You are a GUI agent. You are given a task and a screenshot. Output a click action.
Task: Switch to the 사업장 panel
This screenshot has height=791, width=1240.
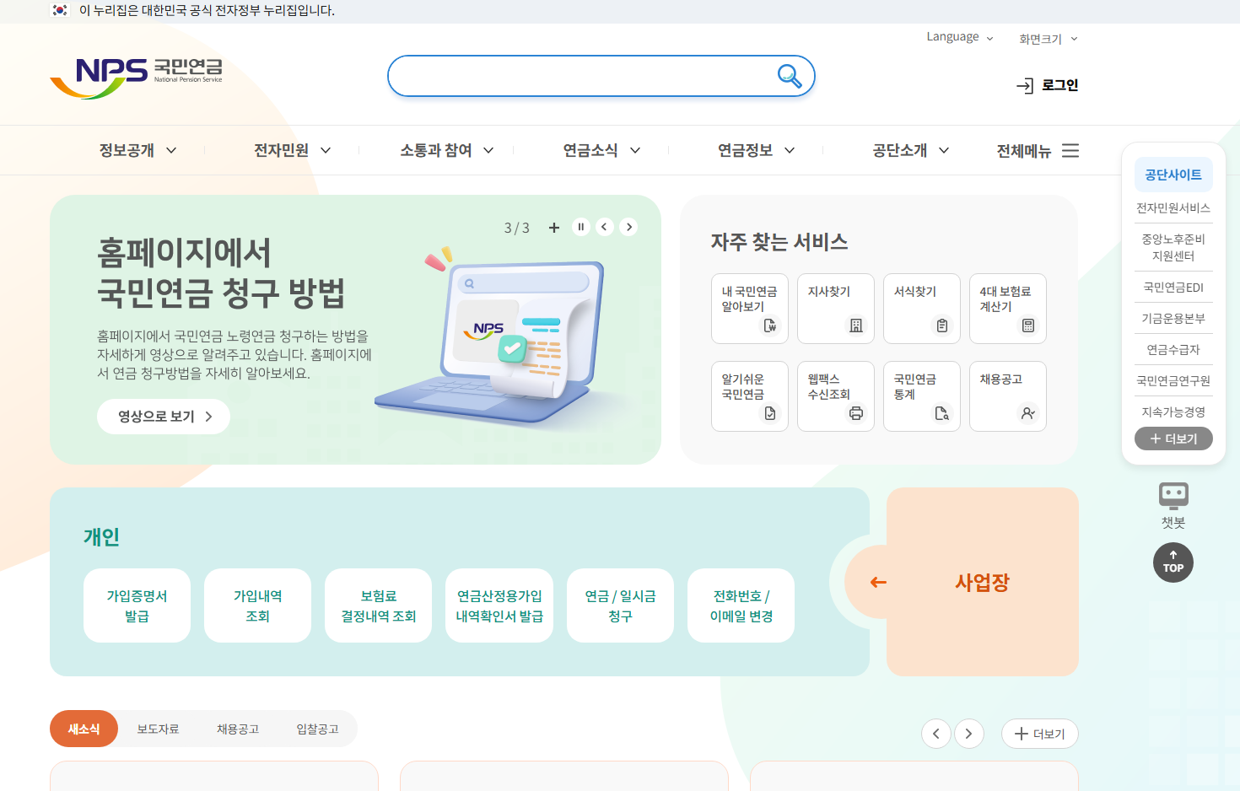click(x=982, y=582)
